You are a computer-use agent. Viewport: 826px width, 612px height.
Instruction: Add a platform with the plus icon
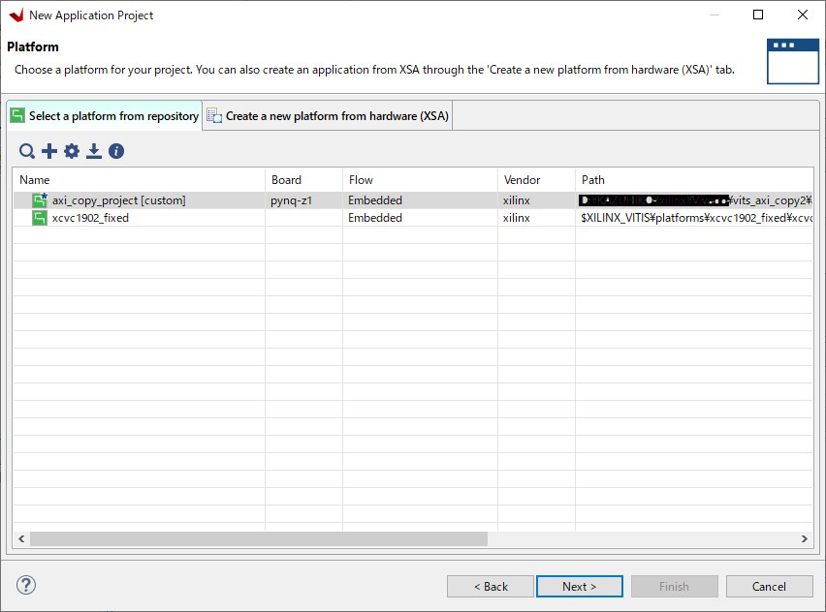click(49, 152)
